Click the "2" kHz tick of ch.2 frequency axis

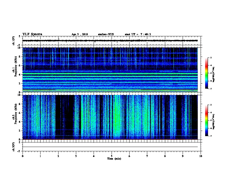[x=20, y=131]
